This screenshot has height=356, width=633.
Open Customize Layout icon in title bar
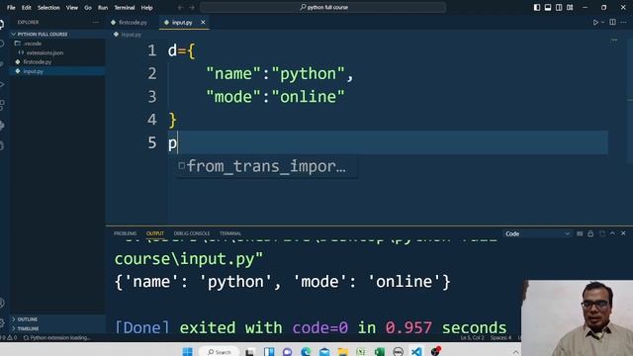(x=570, y=7)
